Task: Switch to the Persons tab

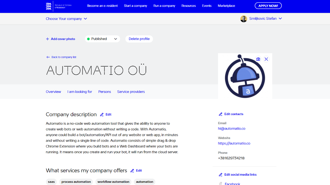Action: tap(105, 92)
